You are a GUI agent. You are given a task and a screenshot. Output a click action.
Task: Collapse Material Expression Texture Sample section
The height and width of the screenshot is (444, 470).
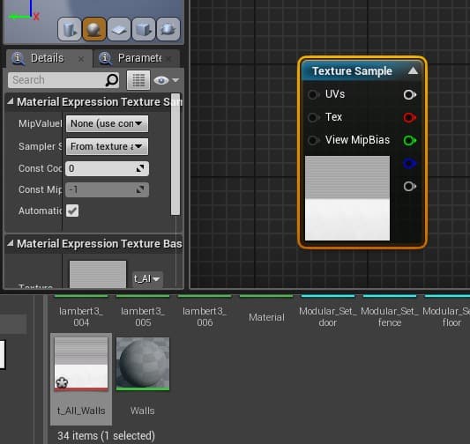(x=11, y=102)
